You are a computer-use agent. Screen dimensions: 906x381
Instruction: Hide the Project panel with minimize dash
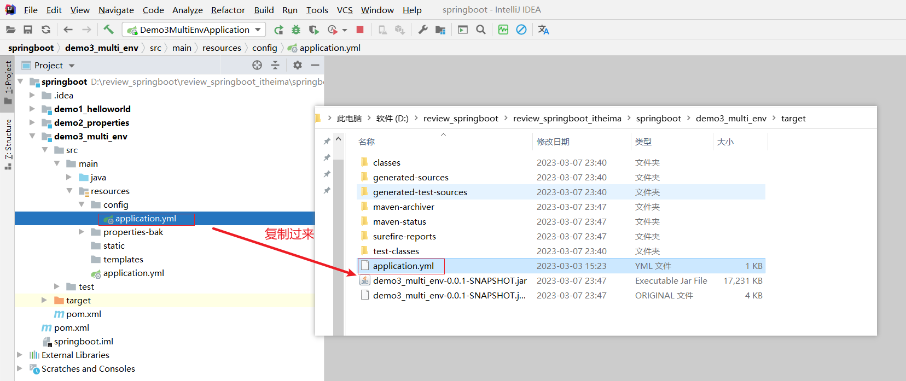[315, 65]
